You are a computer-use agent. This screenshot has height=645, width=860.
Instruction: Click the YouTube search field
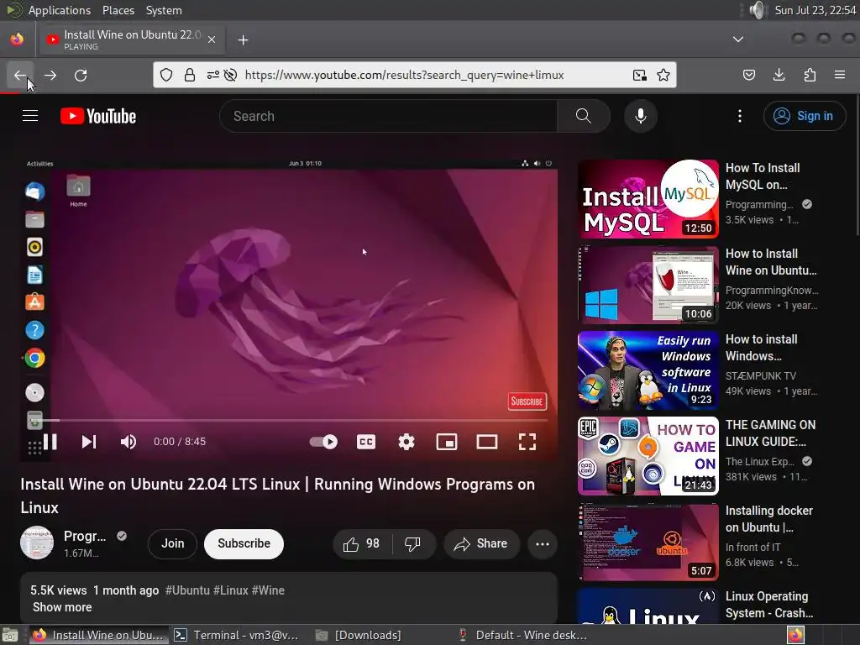point(388,116)
